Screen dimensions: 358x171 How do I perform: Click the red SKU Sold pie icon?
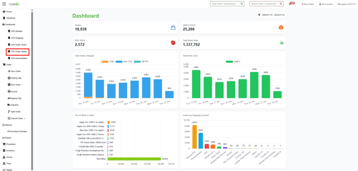[173, 43]
